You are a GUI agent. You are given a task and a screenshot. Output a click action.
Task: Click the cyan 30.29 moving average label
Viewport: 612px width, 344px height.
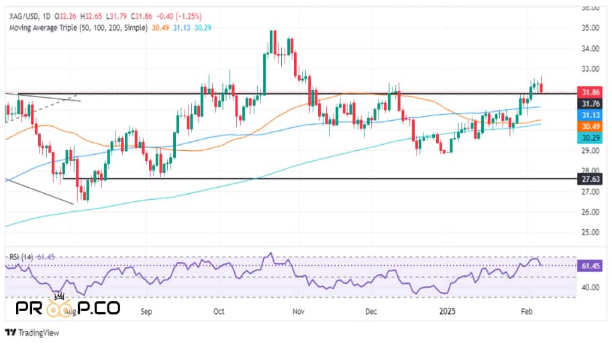coord(590,137)
